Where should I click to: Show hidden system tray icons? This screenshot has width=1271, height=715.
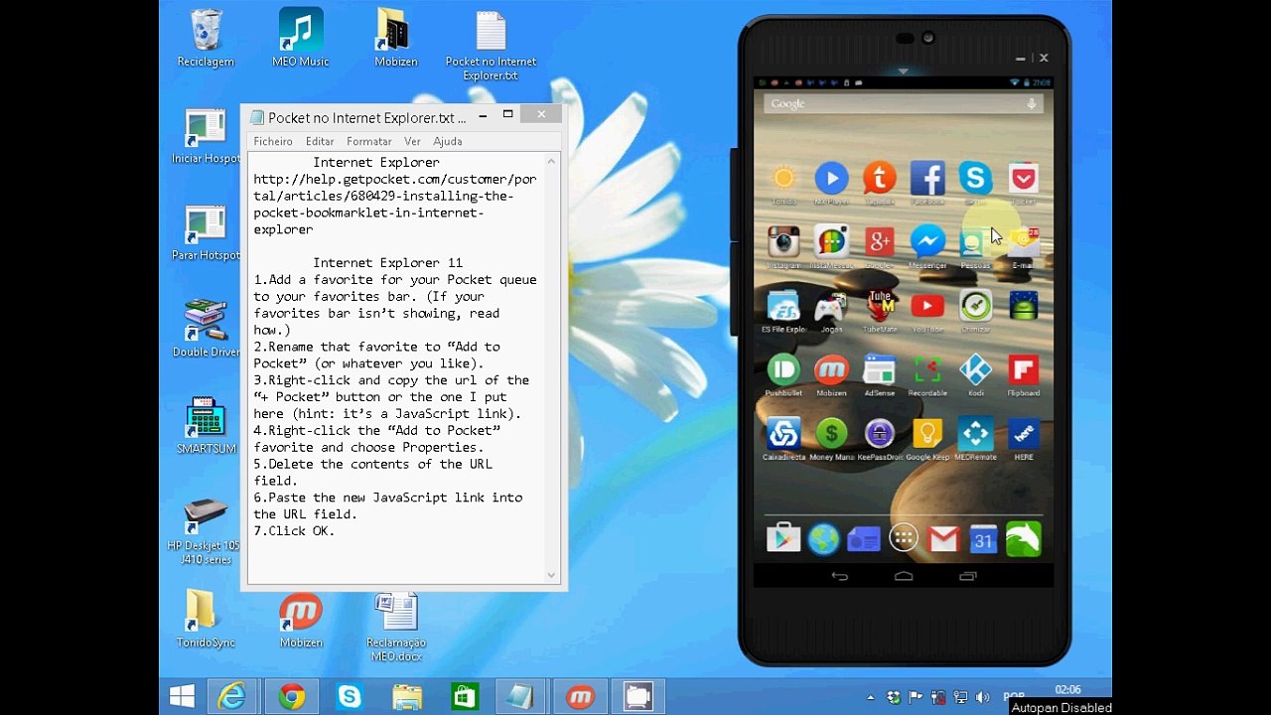pyautogui.click(x=872, y=697)
